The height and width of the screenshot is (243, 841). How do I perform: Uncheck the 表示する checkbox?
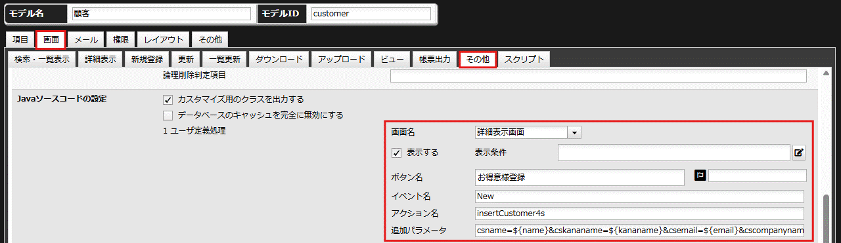click(x=396, y=153)
